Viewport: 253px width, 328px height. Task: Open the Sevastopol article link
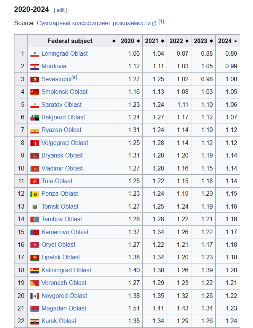pyautogui.click(x=56, y=79)
